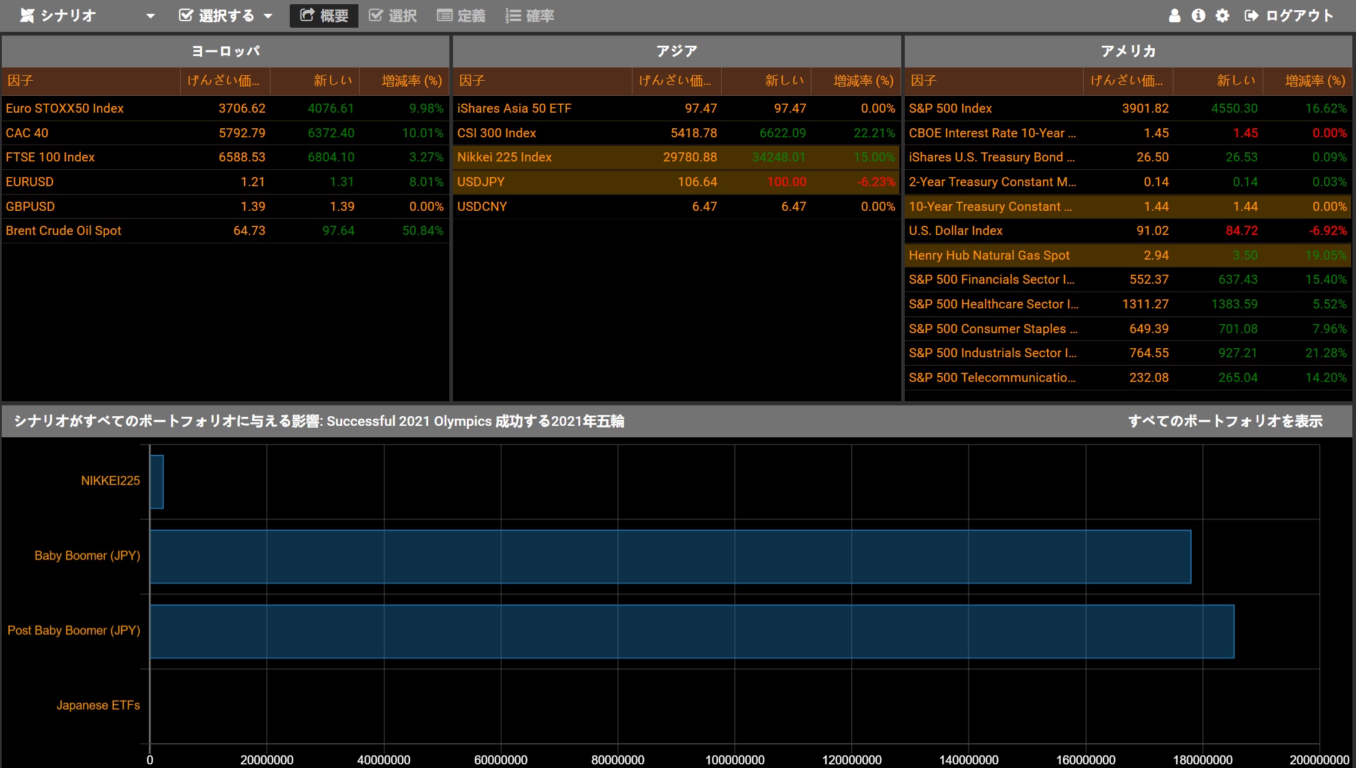Open settings gear icon
The height and width of the screenshot is (768, 1356).
pyautogui.click(x=1222, y=16)
